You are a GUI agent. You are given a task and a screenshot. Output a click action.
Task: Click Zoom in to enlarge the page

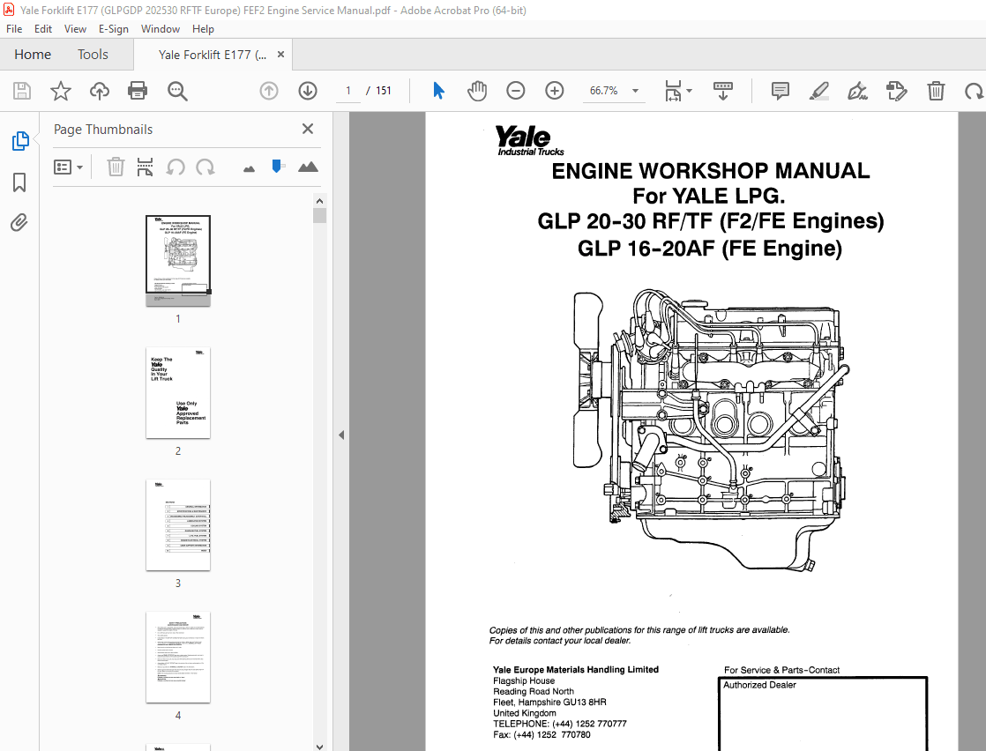(x=555, y=90)
